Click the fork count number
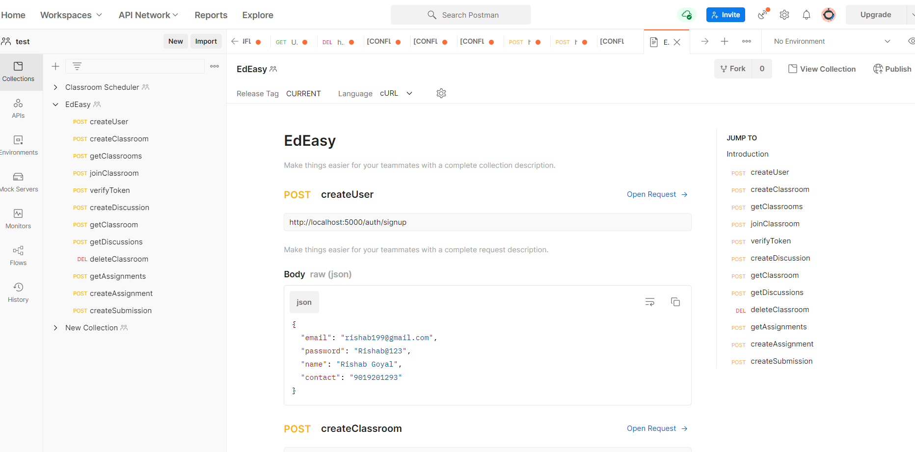915x452 pixels. point(762,69)
